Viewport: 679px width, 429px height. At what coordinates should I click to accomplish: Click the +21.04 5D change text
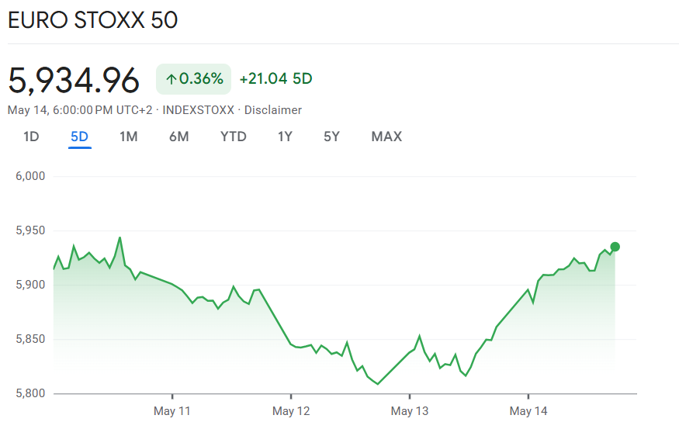(275, 79)
